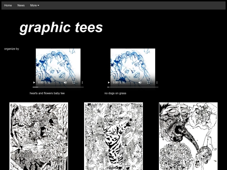Seek in the hearts and flowers video progress bar
The image size is (227, 170).
58,87
